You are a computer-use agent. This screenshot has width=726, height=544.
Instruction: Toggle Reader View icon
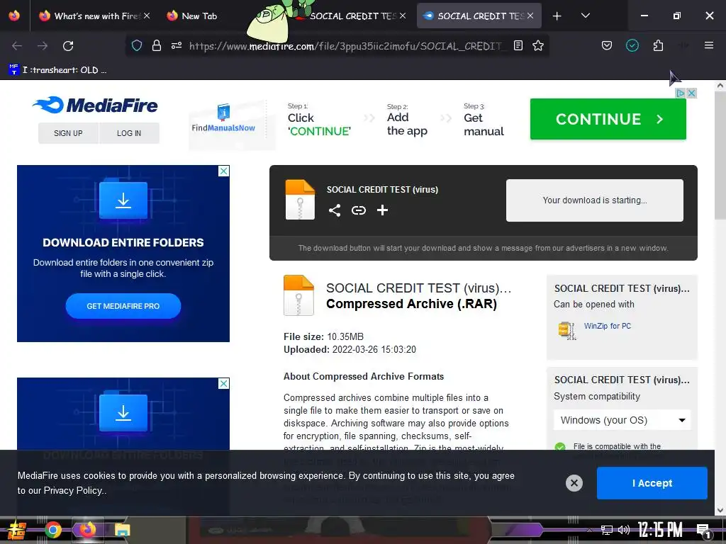[518, 45]
